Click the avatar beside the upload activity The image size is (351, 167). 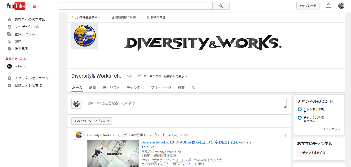79,135
